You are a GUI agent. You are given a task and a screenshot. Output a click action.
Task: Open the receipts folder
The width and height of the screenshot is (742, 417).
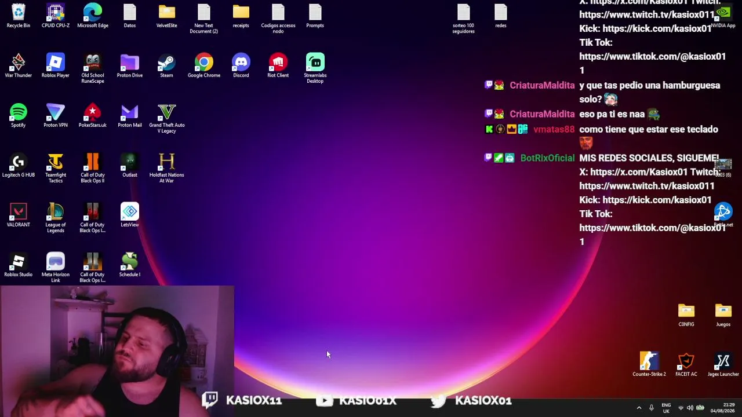pyautogui.click(x=241, y=16)
